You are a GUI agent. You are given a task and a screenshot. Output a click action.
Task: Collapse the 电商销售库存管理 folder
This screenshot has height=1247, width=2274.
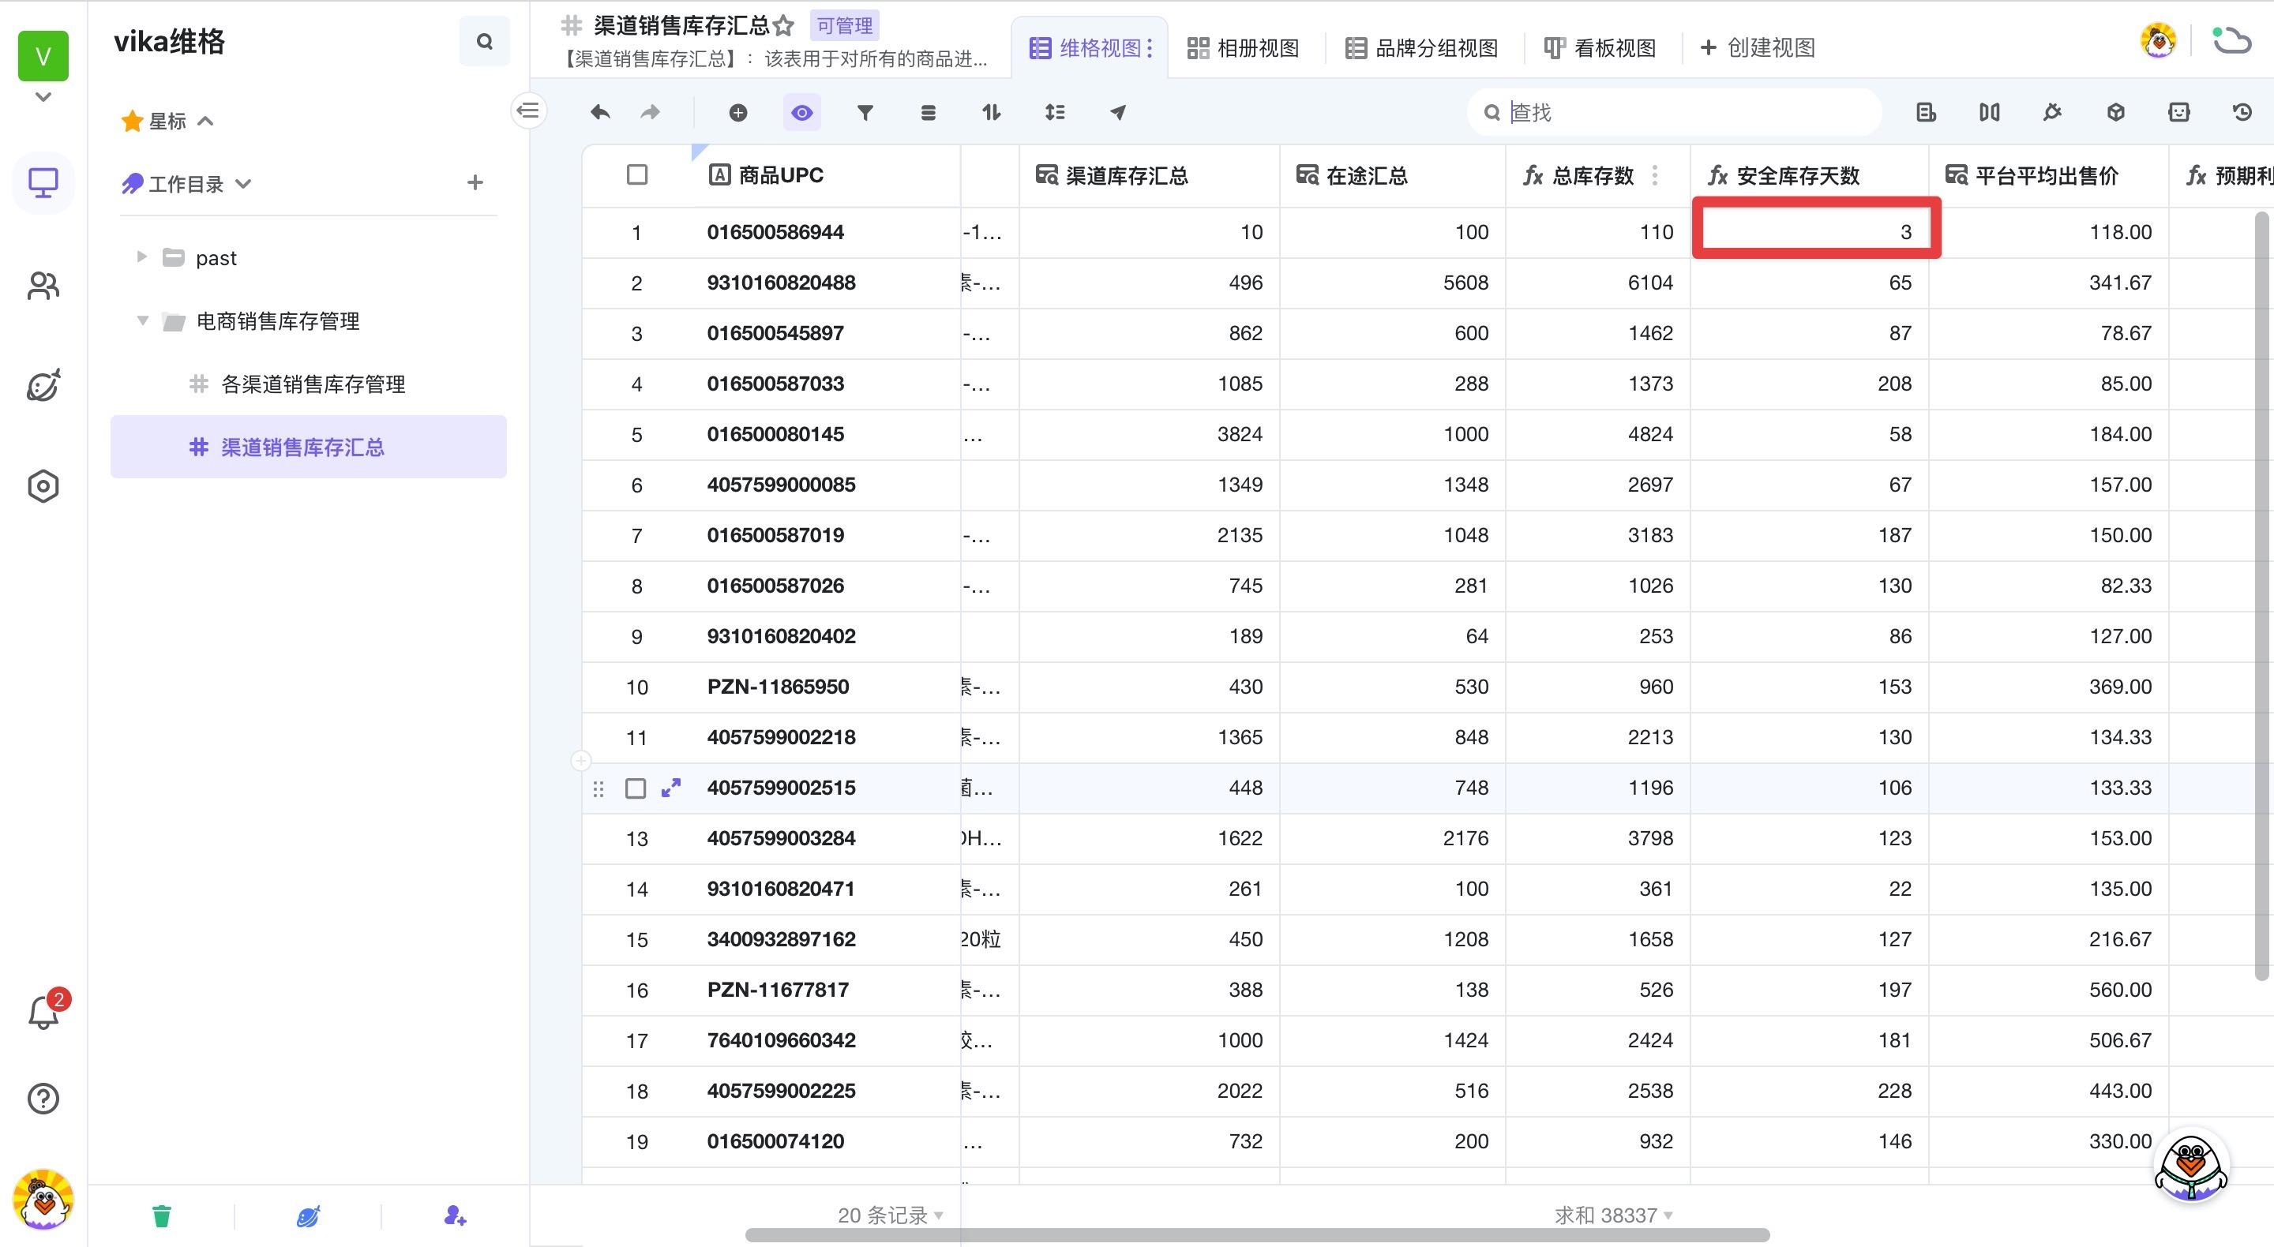142,320
